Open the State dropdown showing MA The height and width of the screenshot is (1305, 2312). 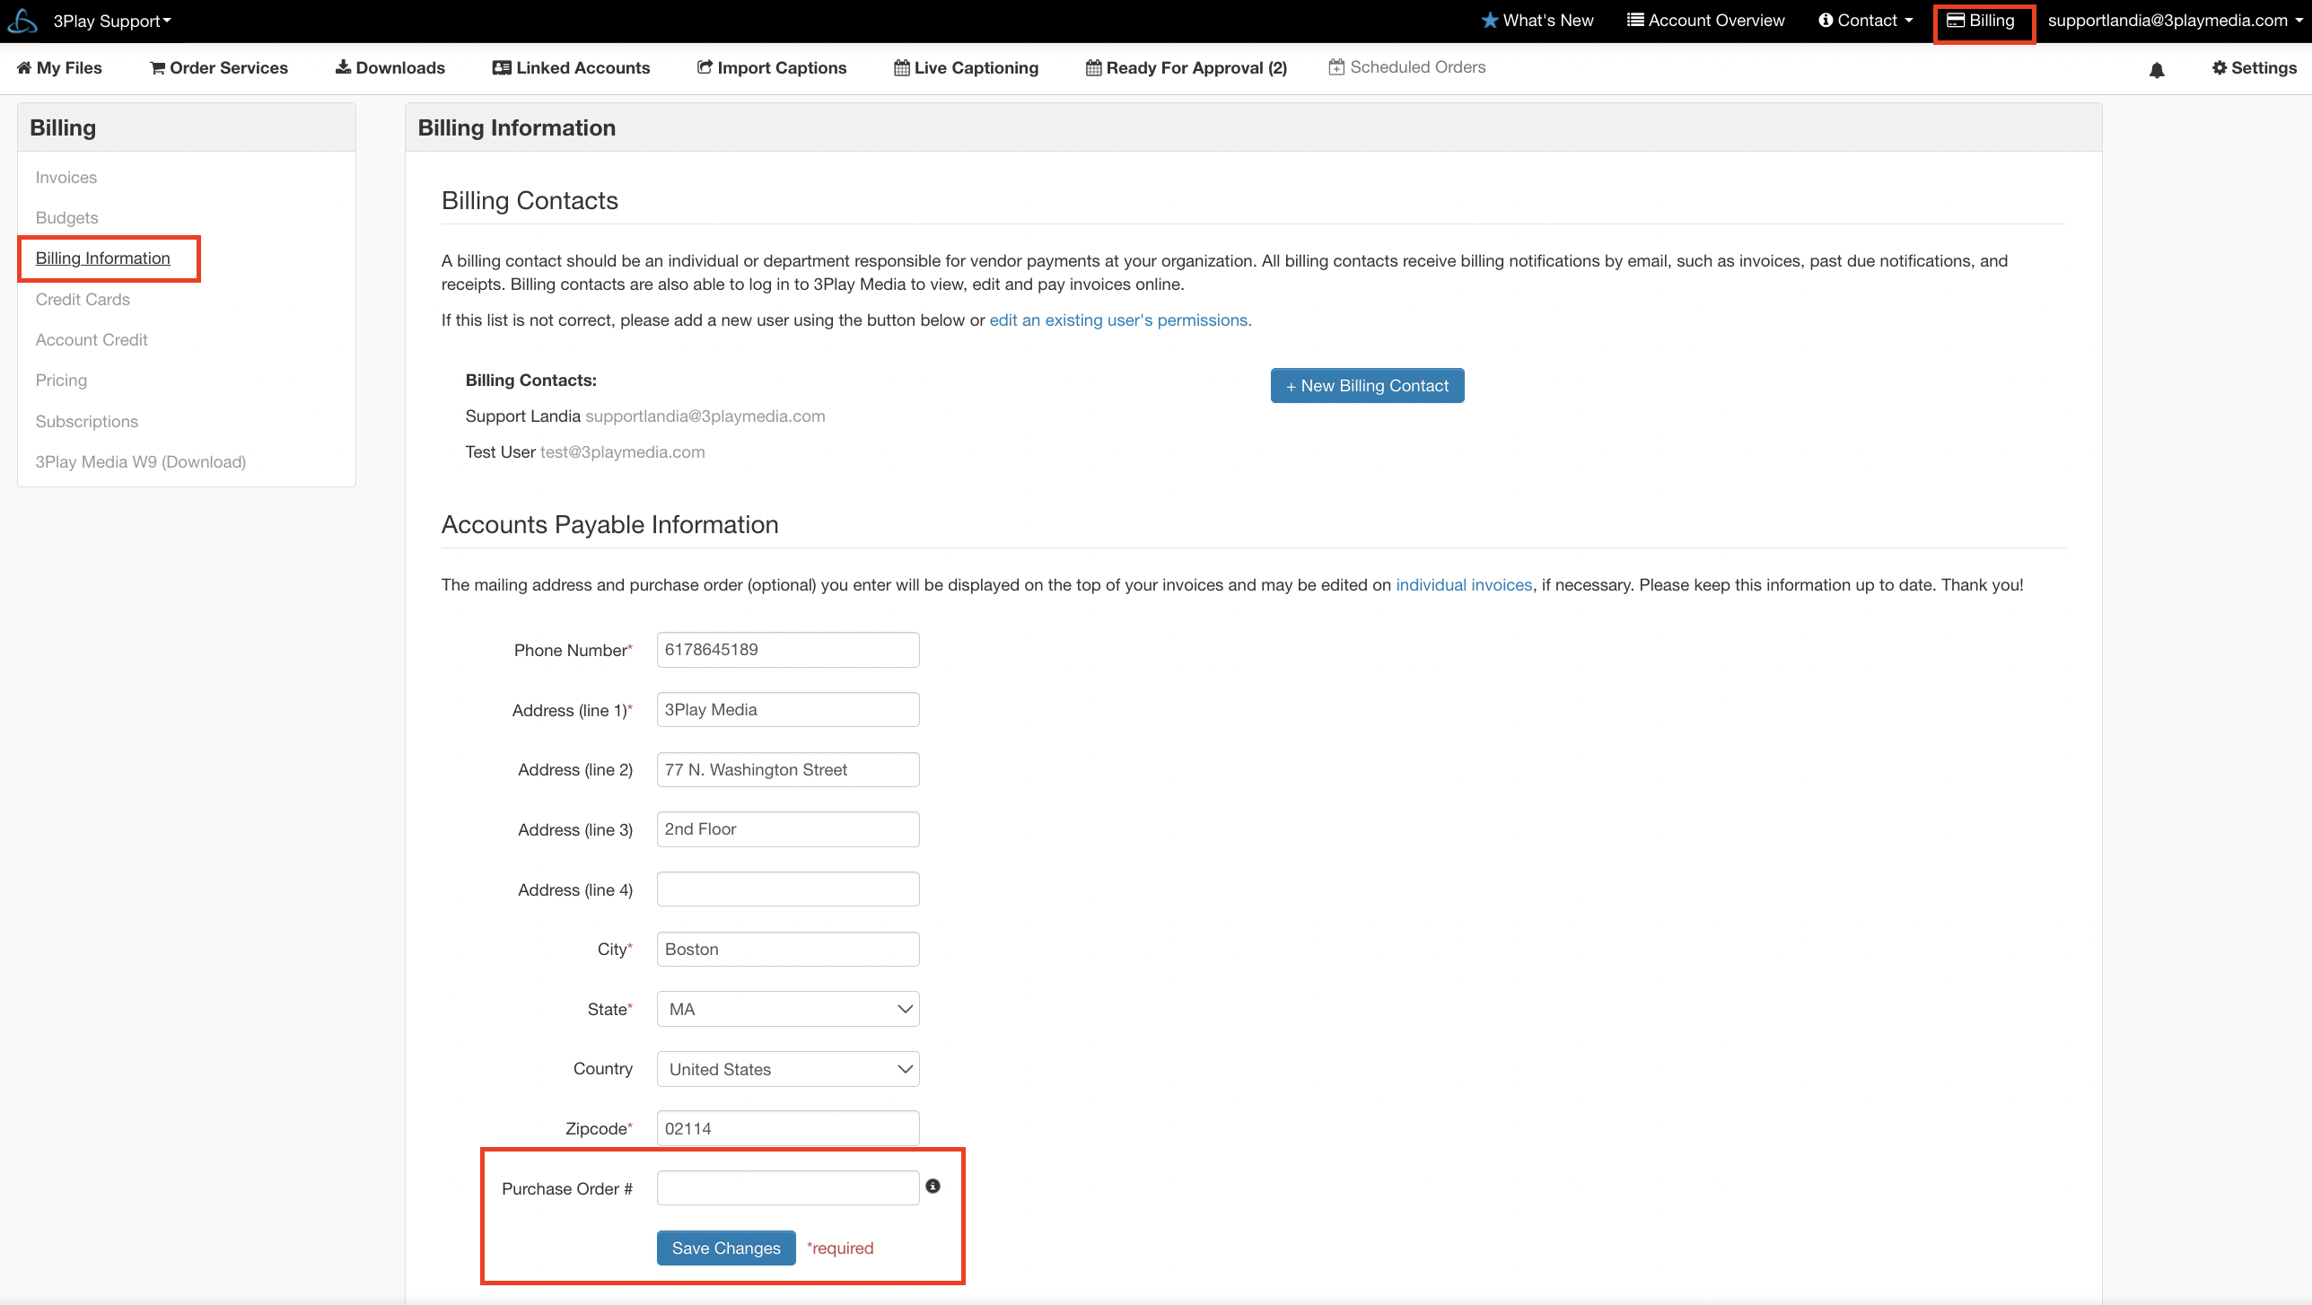pyautogui.click(x=788, y=1010)
